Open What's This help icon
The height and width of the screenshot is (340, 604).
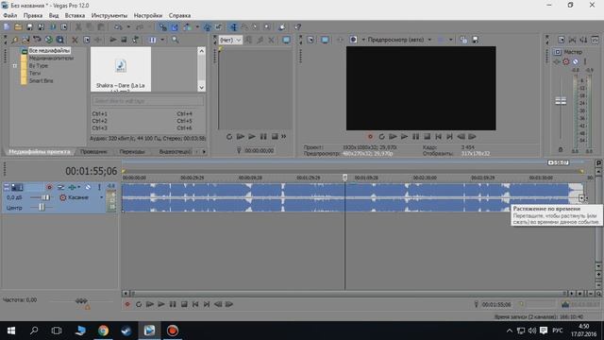(x=298, y=27)
